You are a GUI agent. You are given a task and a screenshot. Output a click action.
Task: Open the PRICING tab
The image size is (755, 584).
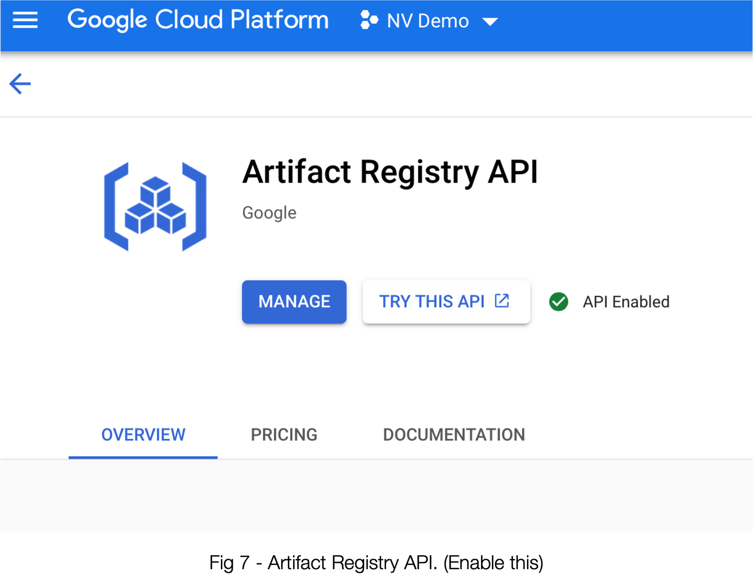[284, 435]
